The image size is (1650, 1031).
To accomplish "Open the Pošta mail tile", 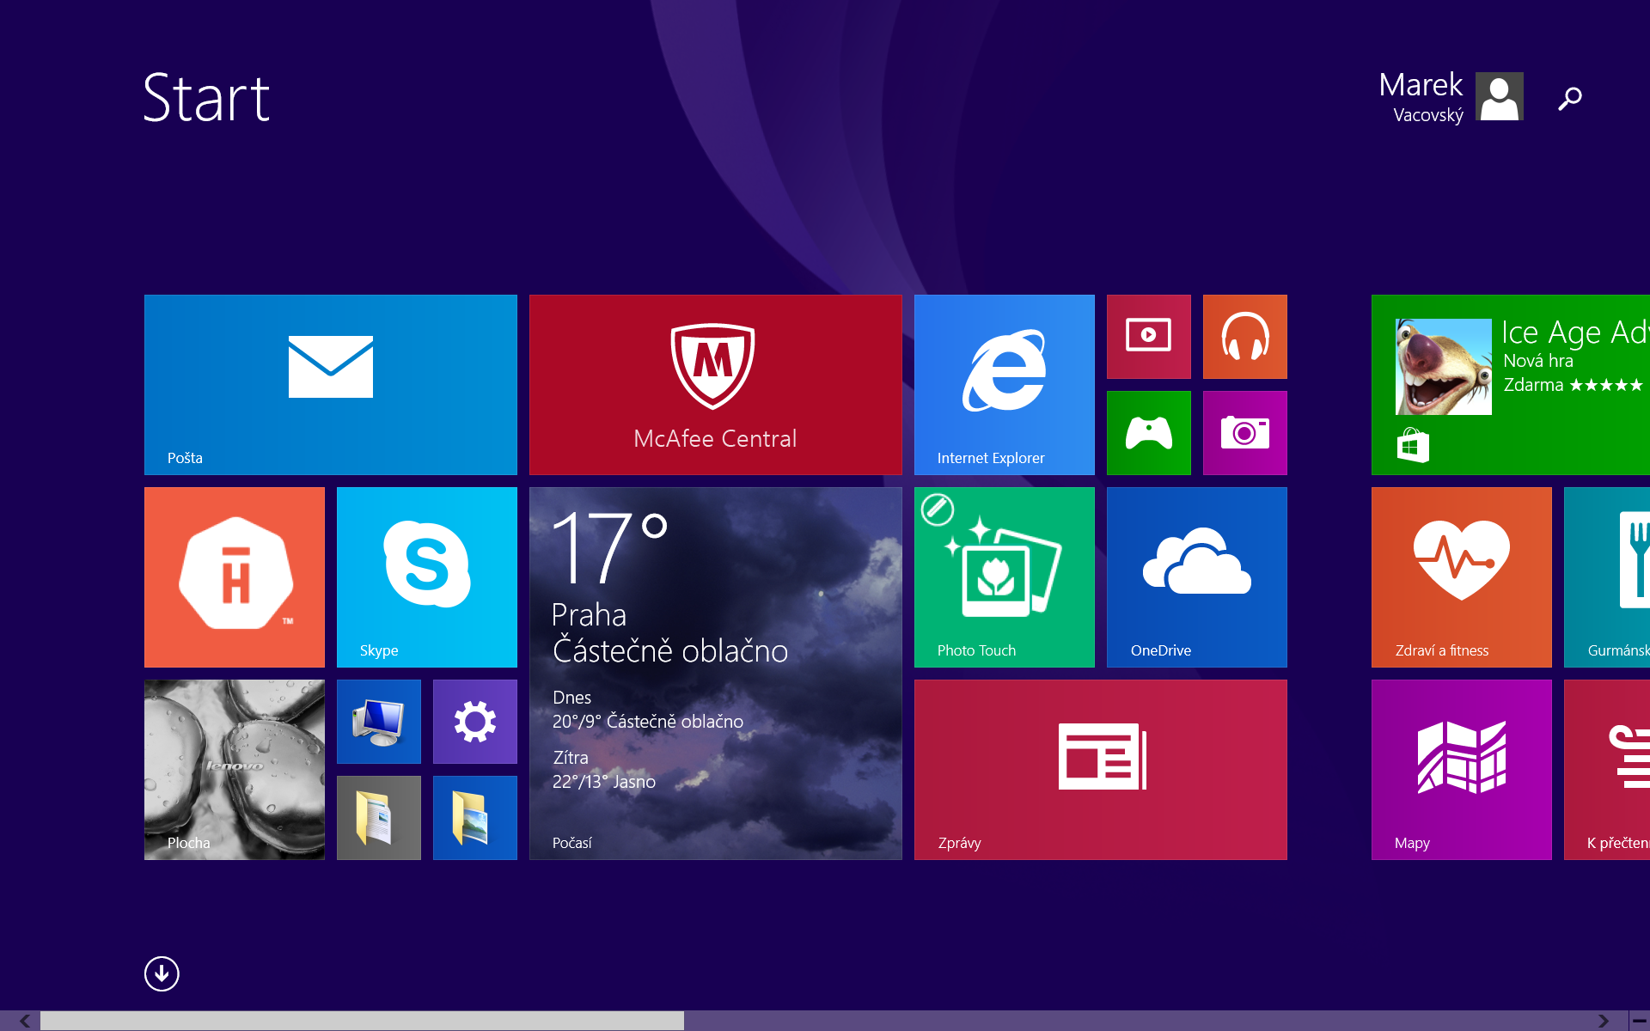I will pyautogui.click(x=331, y=385).
